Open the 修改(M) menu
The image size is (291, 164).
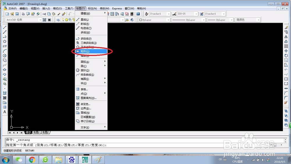104,8
